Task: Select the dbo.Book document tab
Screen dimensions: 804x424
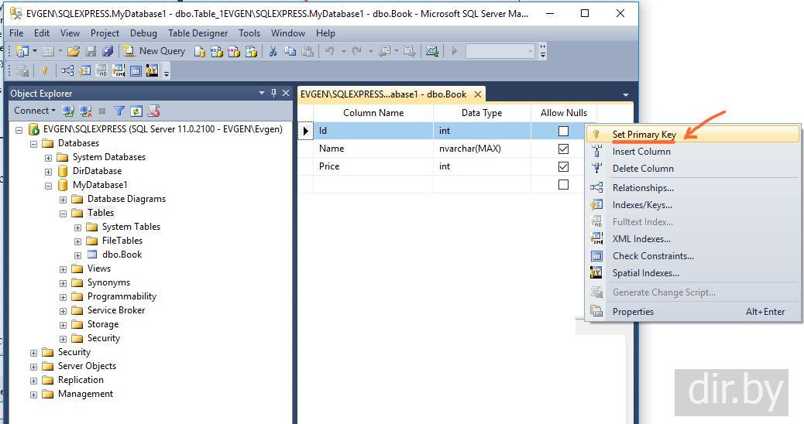Action: tap(383, 94)
